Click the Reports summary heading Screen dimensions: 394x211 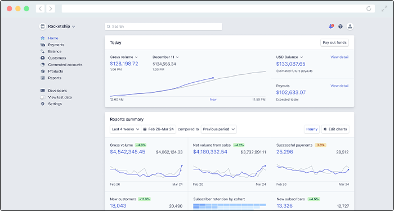[x=127, y=119]
